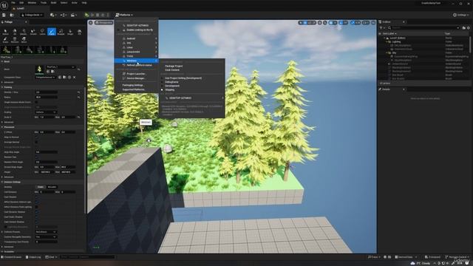Select Development build configuration

pyautogui.click(x=172, y=86)
